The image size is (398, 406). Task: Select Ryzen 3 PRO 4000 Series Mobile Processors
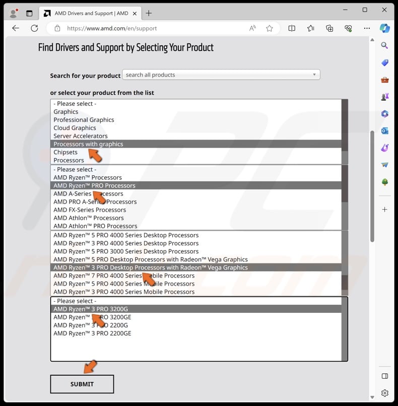(x=196, y=292)
